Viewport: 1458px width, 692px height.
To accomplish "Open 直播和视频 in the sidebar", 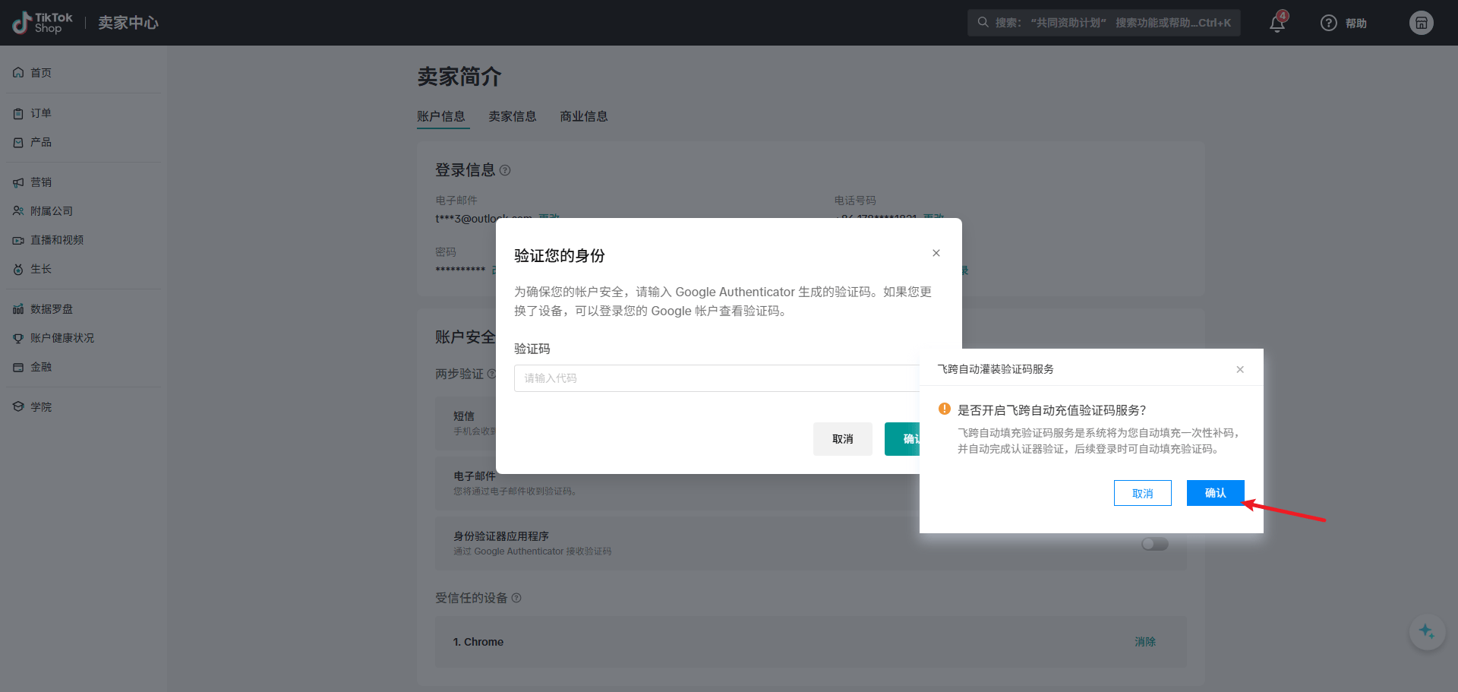I will pyautogui.click(x=57, y=240).
